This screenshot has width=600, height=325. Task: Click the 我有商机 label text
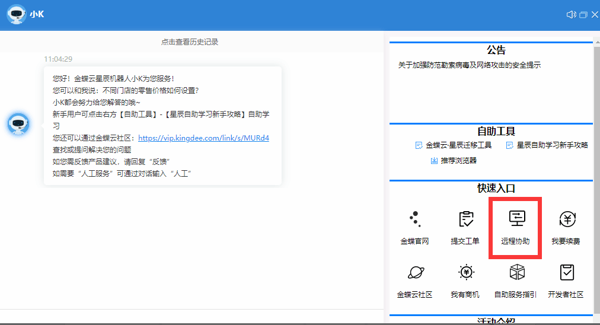pyautogui.click(x=465, y=294)
